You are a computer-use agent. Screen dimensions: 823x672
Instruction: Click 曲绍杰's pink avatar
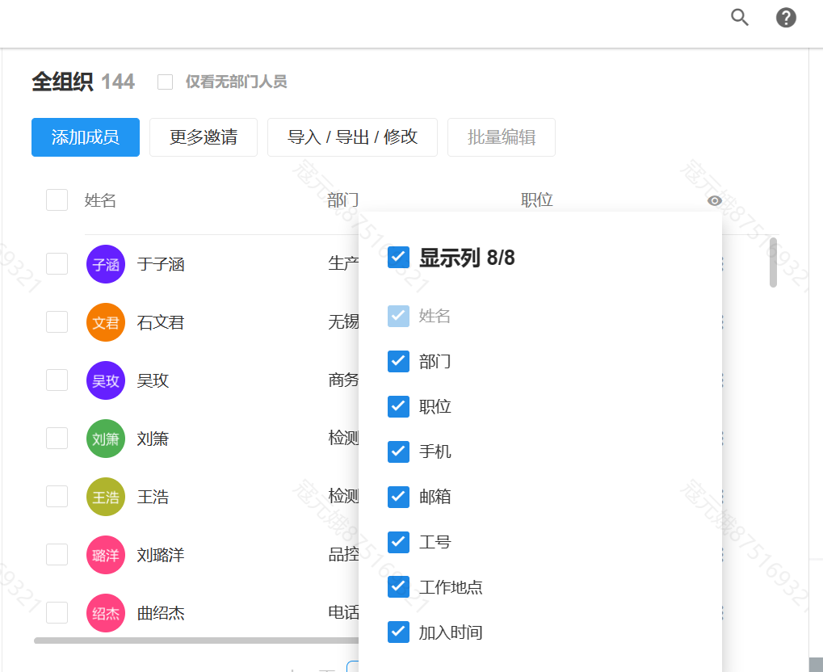coord(106,613)
